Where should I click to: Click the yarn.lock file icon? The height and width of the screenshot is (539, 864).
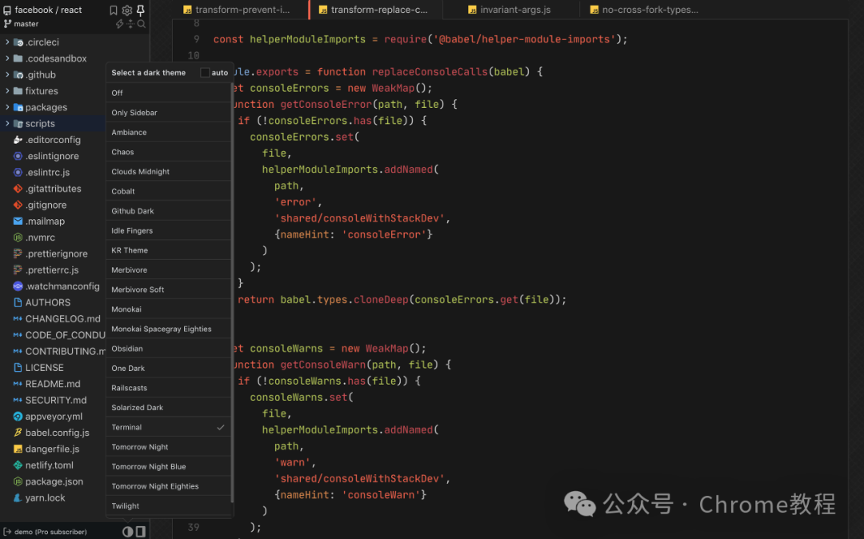coord(18,497)
